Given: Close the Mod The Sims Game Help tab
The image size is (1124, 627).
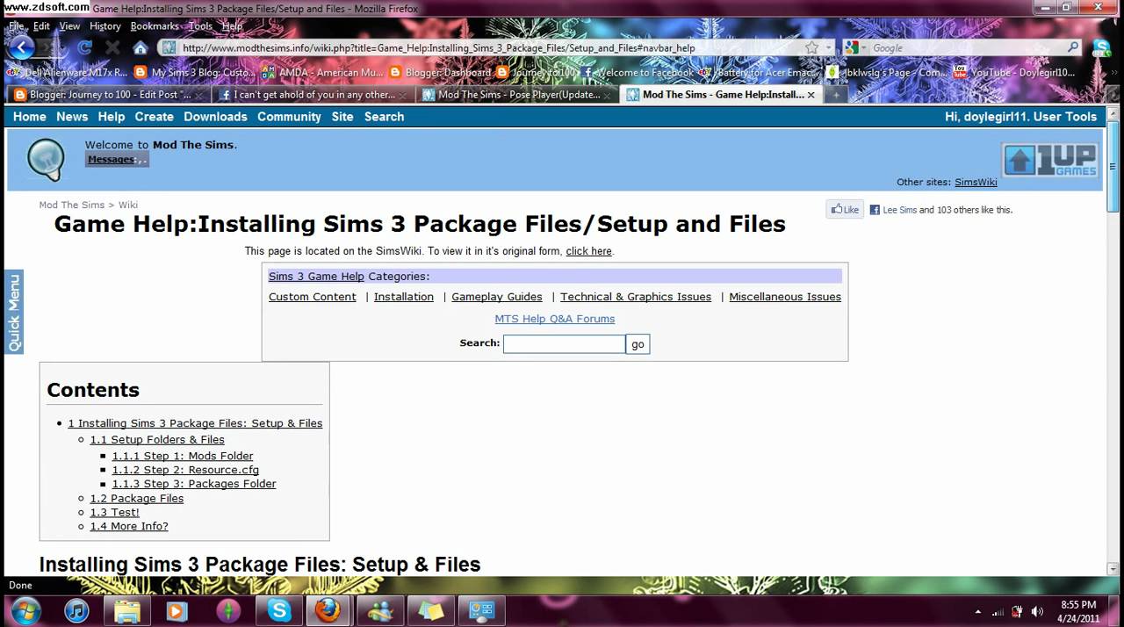Looking at the screenshot, I should 811,95.
